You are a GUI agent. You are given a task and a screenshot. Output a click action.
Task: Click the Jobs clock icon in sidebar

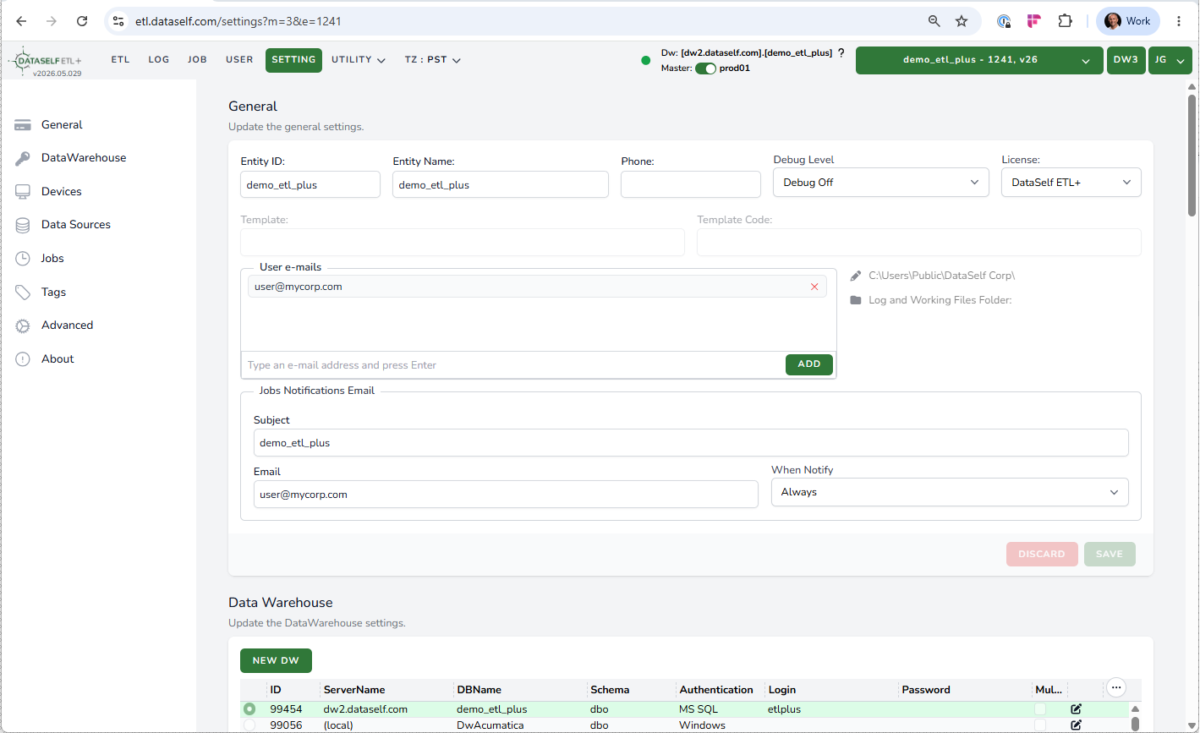coord(23,259)
